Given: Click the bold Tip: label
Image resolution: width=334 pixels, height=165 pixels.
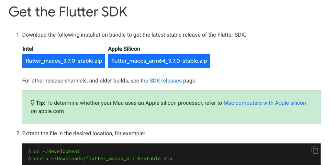Looking at the screenshot, I should click(x=41, y=103).
